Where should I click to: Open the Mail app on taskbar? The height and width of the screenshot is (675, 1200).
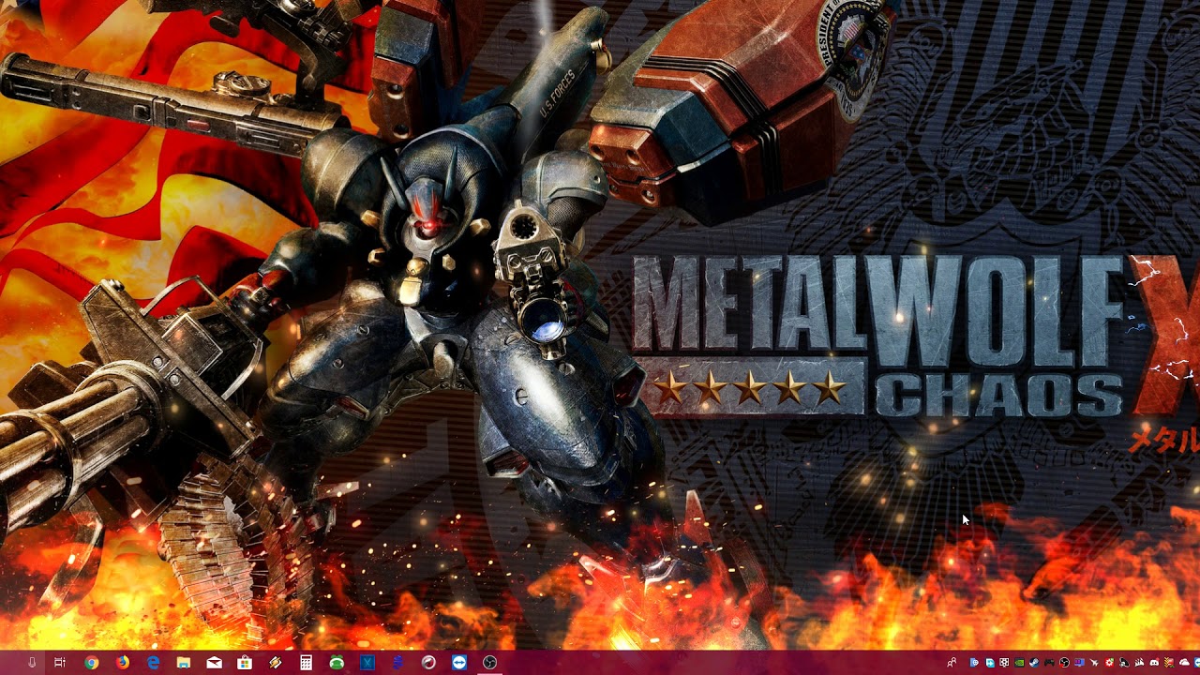[215, 663]
